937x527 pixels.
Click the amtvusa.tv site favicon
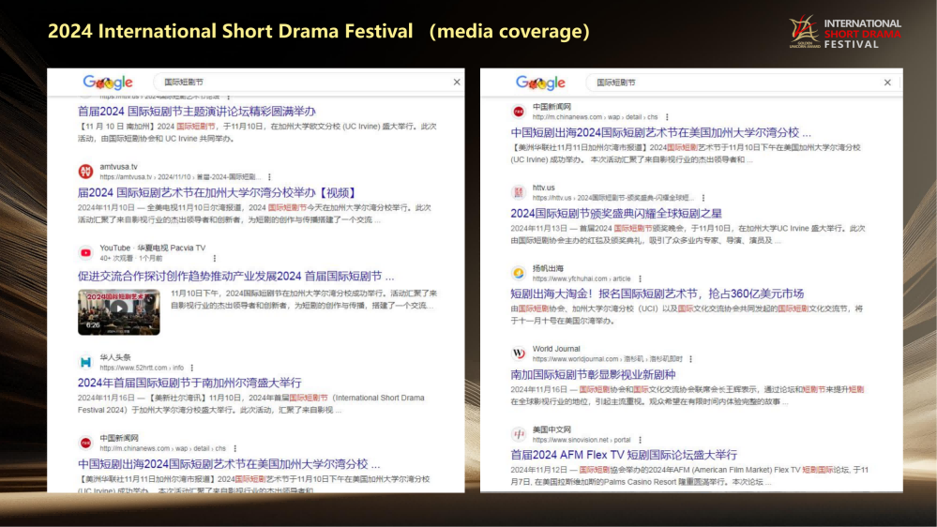(x=85, y=171)
